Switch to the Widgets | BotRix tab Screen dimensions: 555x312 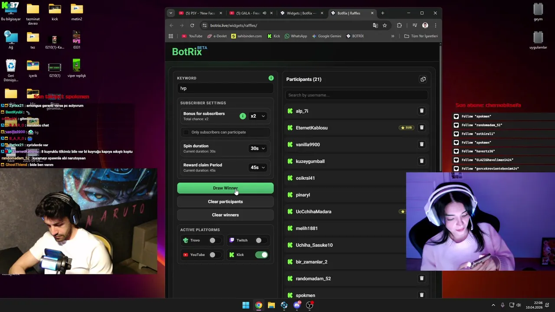click(x=301, y=13)
